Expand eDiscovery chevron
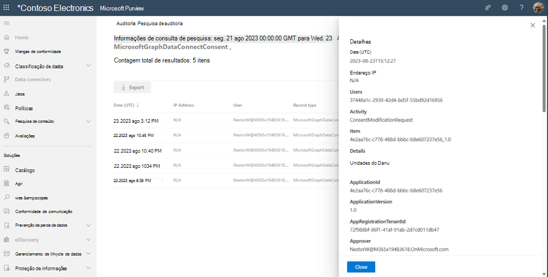Viewport: 548px width, 277px height. (88, 240)
